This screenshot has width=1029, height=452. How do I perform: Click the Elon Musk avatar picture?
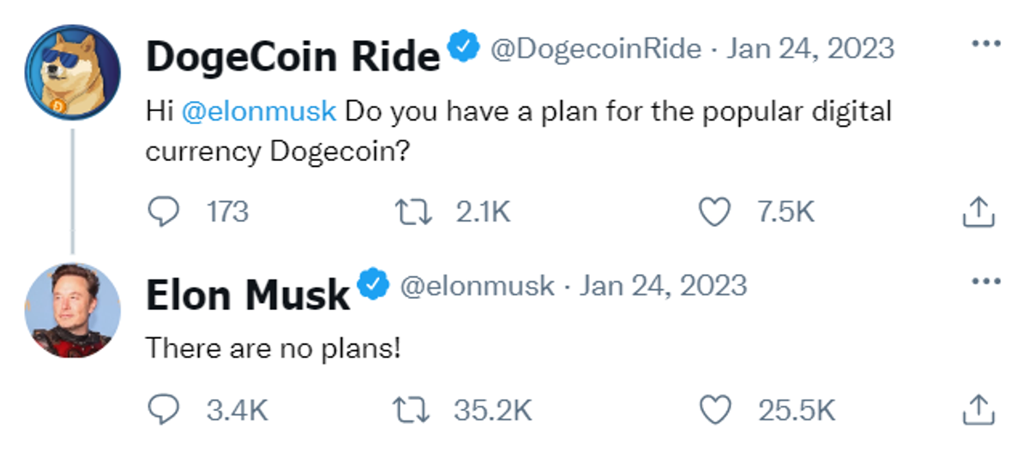point(73,310)
